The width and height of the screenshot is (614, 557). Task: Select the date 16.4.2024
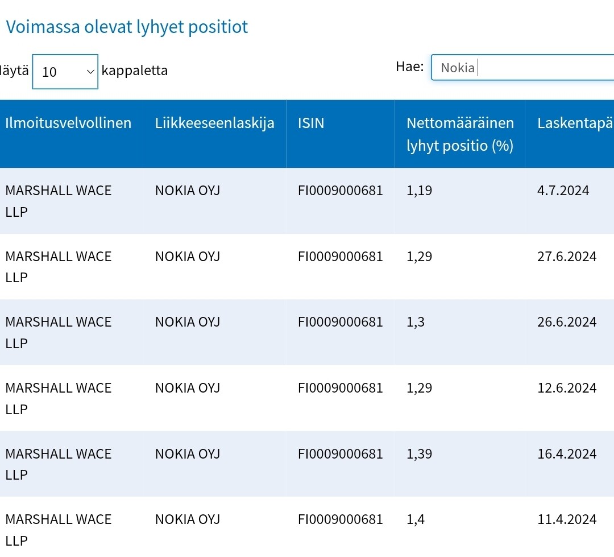[x=567, y=453]
